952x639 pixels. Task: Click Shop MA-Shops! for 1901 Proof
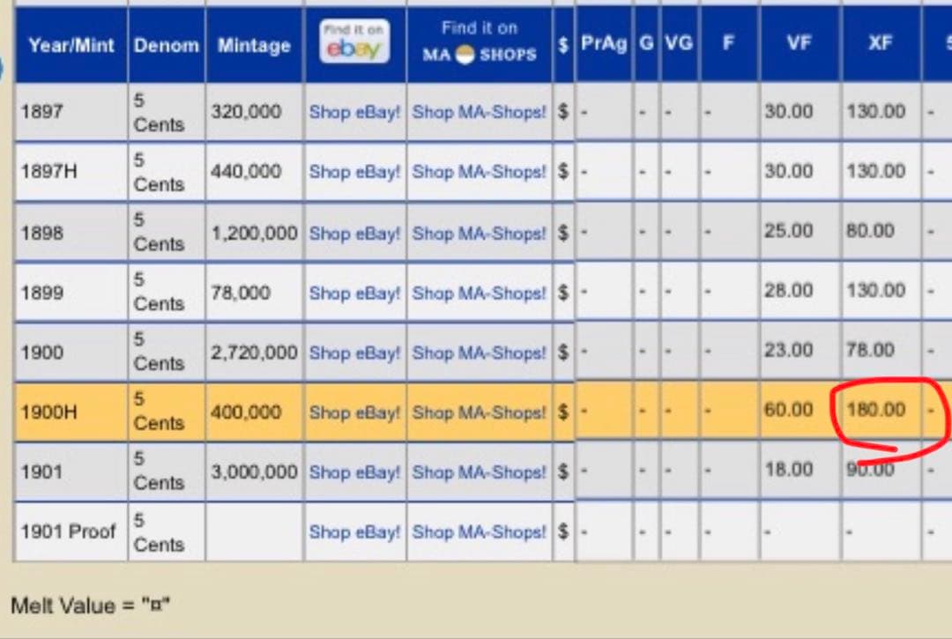point(479,531)
